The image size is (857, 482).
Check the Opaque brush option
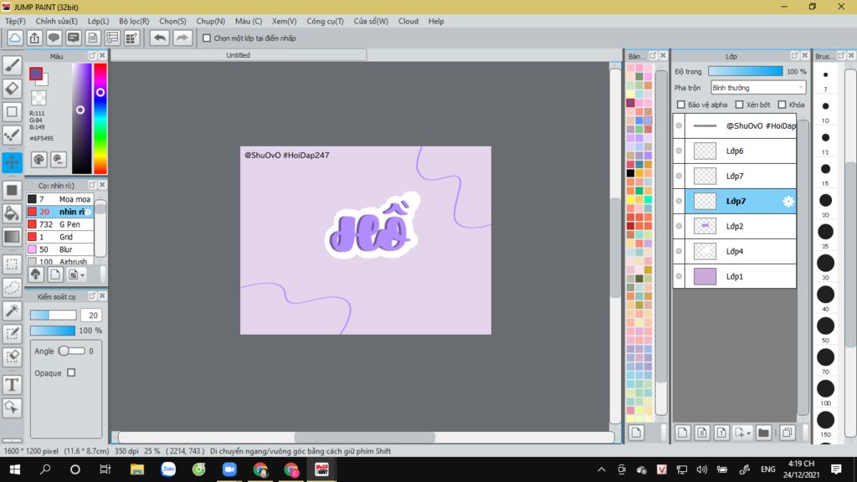pos(71,372)
